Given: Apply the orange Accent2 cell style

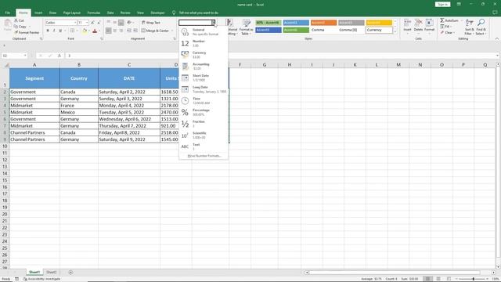Looking at the screenshot, I should point(323,23).
